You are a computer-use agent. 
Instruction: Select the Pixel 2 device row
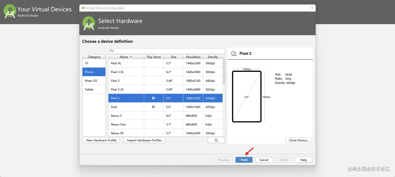165,98
